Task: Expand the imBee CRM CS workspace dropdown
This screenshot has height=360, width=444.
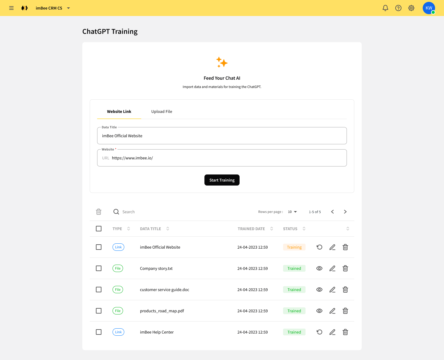Action: pyautogui.click(x=68, y=8)
